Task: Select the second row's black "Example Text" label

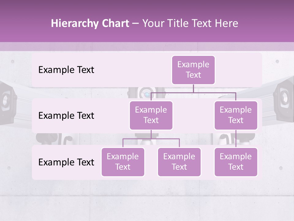Action: 66,115
